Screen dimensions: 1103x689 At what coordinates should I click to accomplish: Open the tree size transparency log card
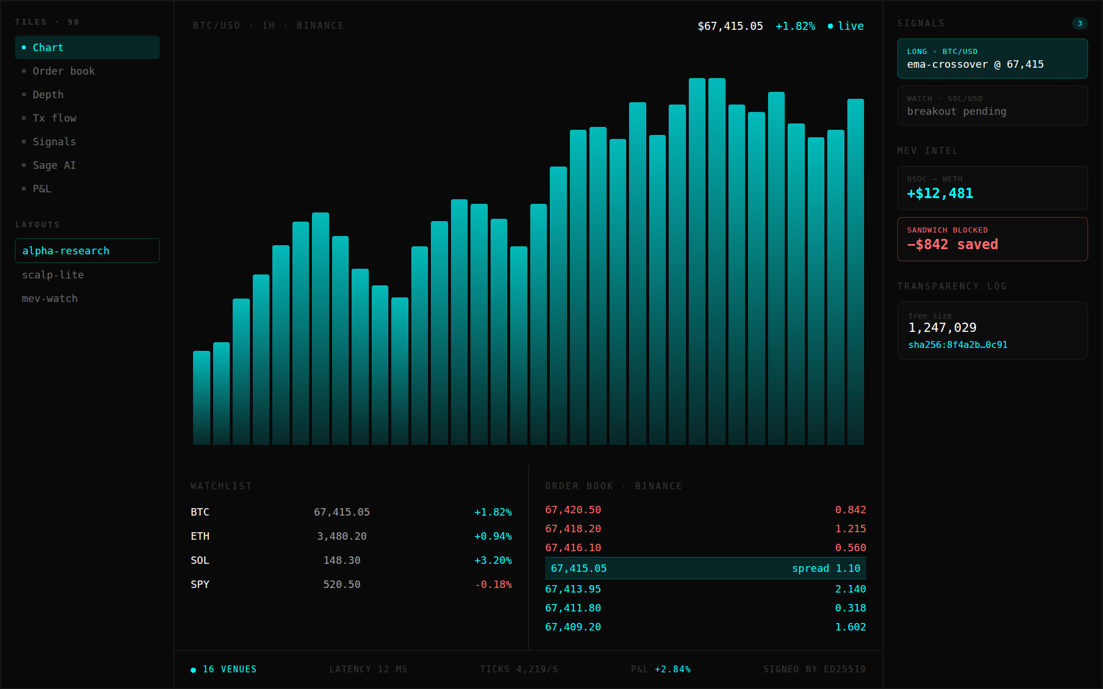[992, 331]
